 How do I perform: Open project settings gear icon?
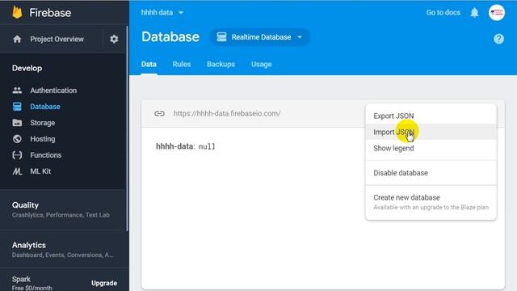(x=114, y=40)
